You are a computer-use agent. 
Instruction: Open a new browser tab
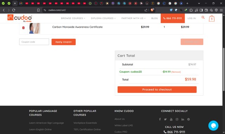pyautogui.click(x=187, y=3)
